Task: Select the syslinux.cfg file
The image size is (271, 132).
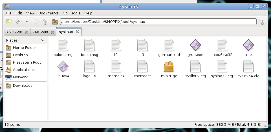Action: [x=195, y=67]
